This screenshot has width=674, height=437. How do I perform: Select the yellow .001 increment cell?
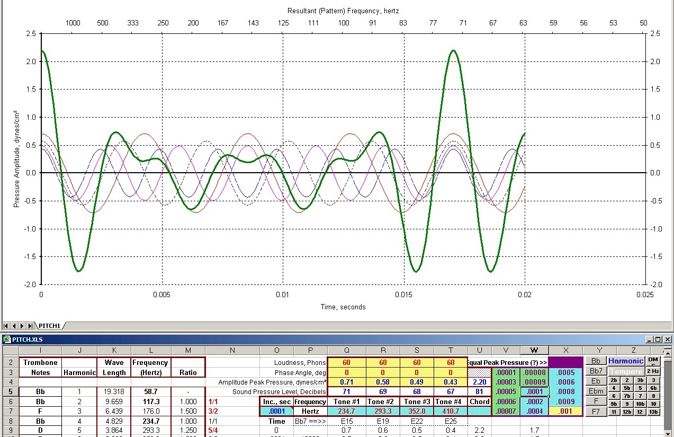point(566,411)
